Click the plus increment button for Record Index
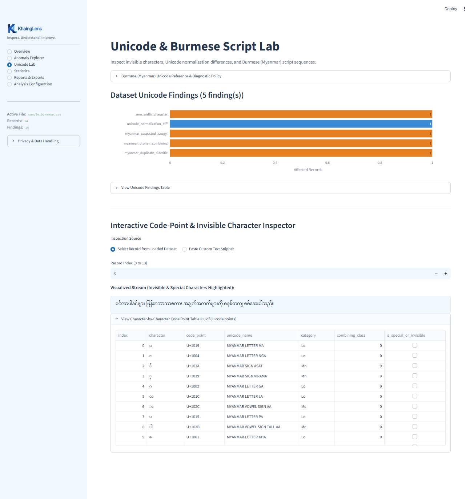 coord(446,273)
